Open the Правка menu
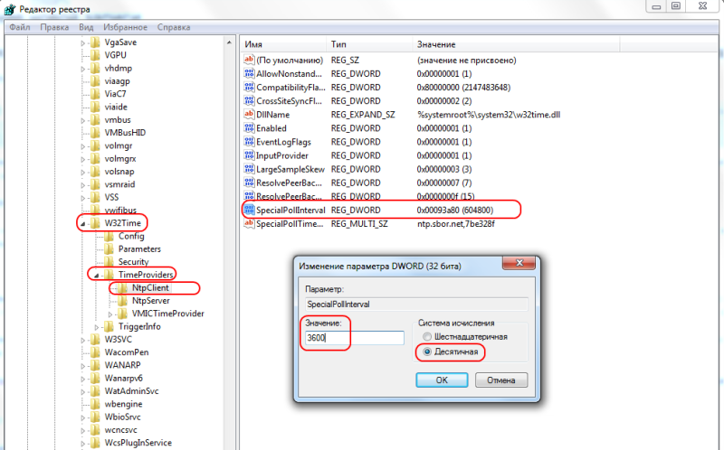724x450 pixels. [x=54, y=27]
